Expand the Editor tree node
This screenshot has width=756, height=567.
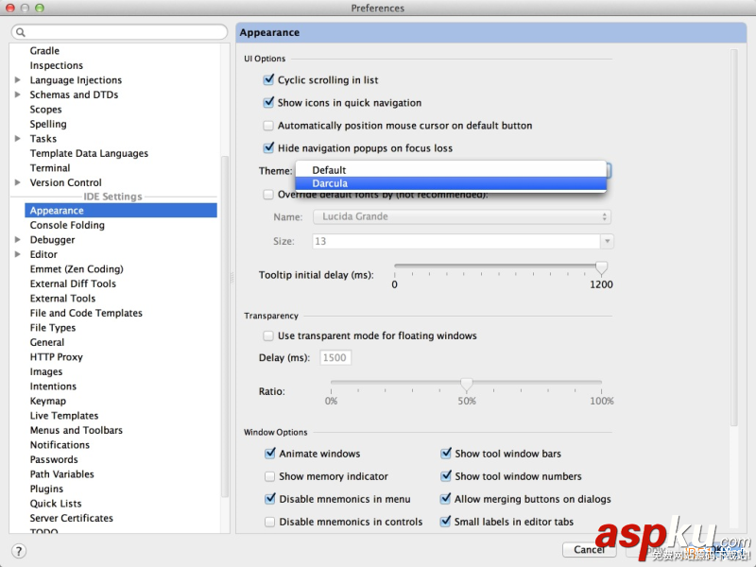[x=18, y=254]
